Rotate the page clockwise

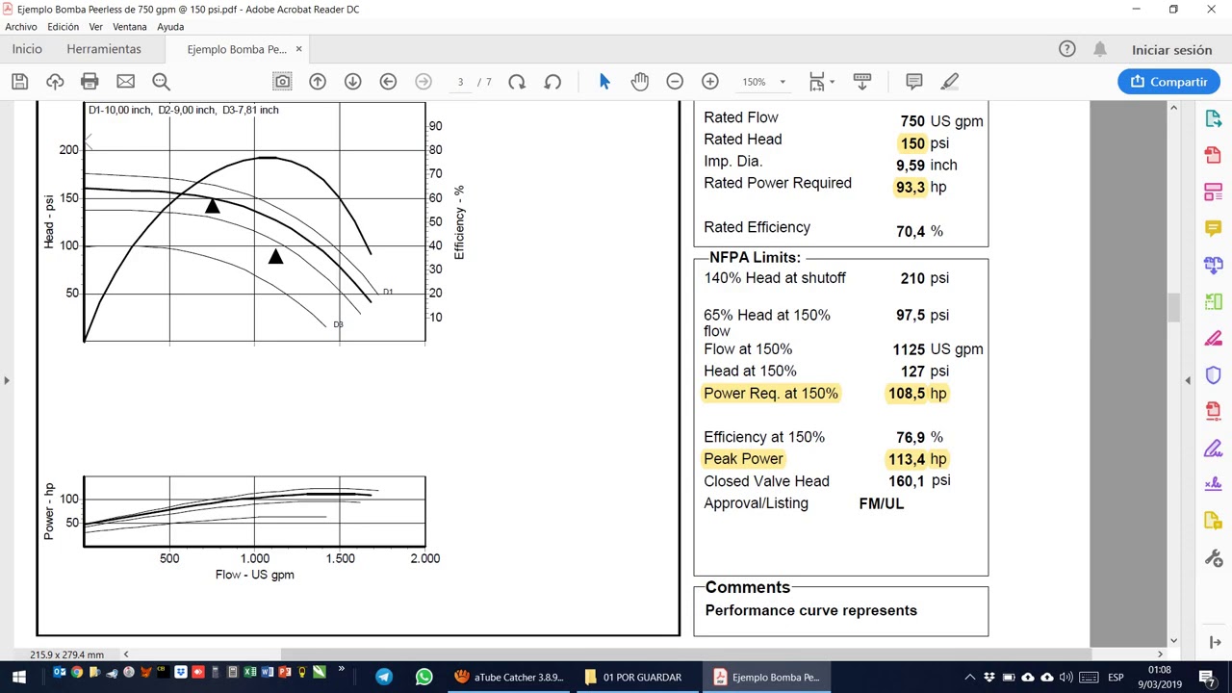(517, 82)
